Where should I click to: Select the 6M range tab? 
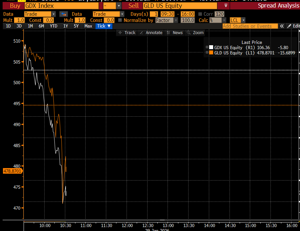point(41,26)
